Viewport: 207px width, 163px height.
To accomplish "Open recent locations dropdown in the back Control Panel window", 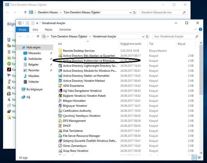I will tap(20, 12).
